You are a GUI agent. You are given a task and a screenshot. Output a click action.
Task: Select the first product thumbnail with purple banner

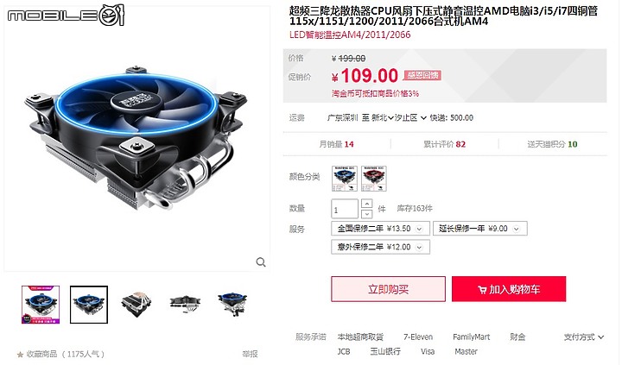(41, 305)
